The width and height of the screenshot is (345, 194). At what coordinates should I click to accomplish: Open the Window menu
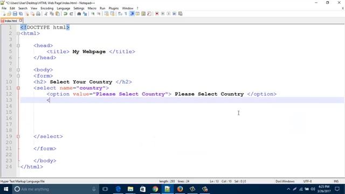tap(128, 8)
